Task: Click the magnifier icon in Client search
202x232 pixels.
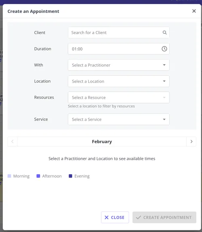Action: 164,33
